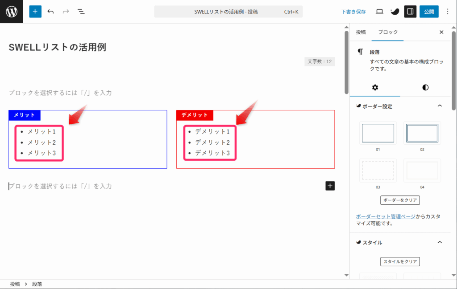Click the editor canvas vertical scrollbar
457x289 pixels.
click(x=346, y=62)
